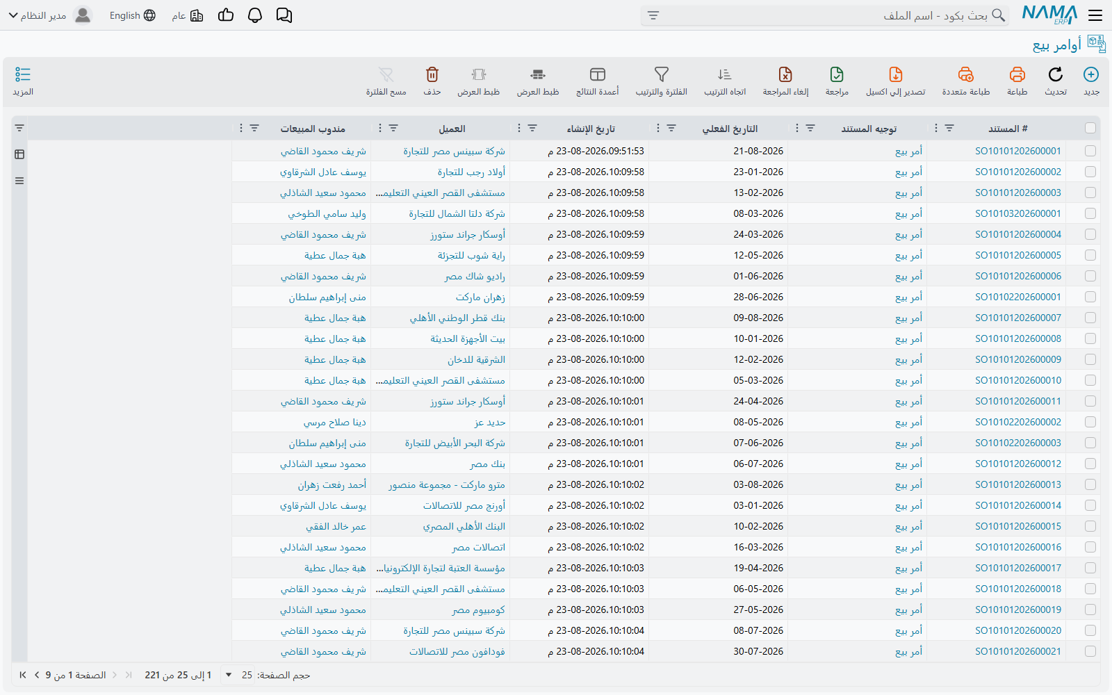The height and width of the screenshot is (695, 1112).
Task: Open the page size dropdown showing 25
Action: 238,675
